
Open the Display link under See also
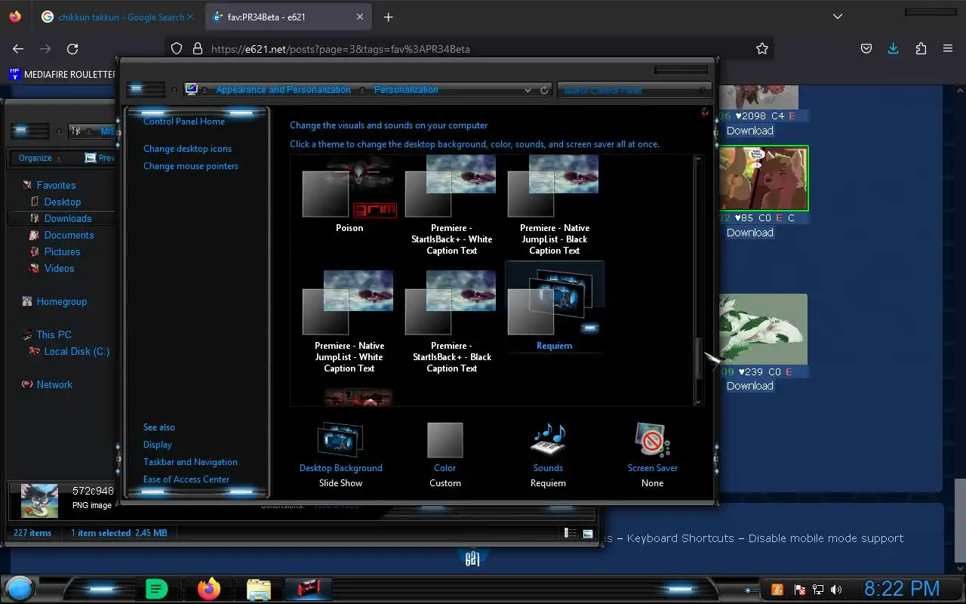pos(158,445)
